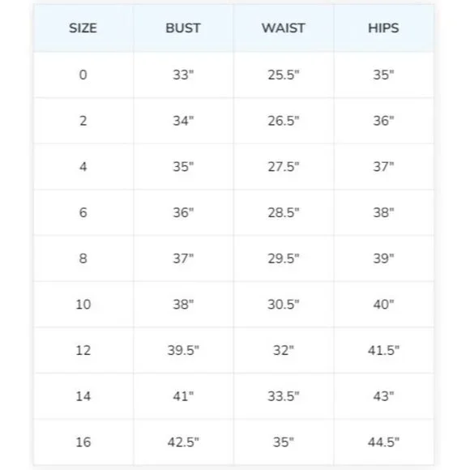Click the WAIST column header
470x470 pixels.
click(284, 28)
